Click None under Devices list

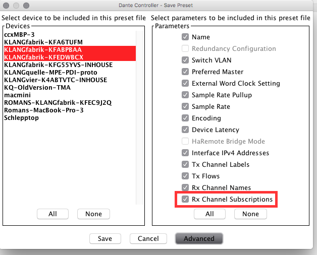(93, 214)
